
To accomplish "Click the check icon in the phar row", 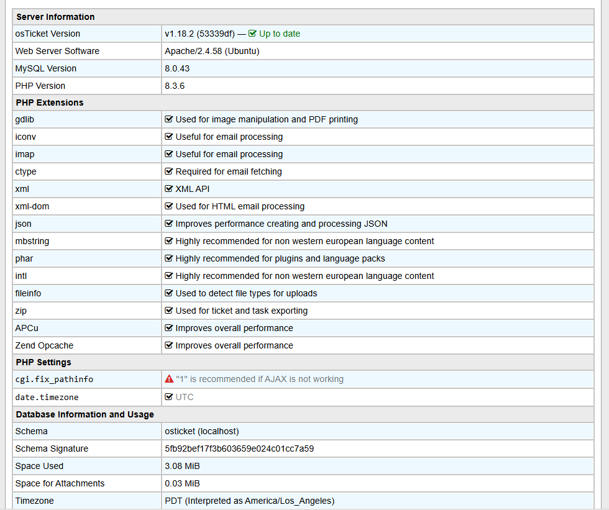I will pyautogui.click(x=168, y=258).
